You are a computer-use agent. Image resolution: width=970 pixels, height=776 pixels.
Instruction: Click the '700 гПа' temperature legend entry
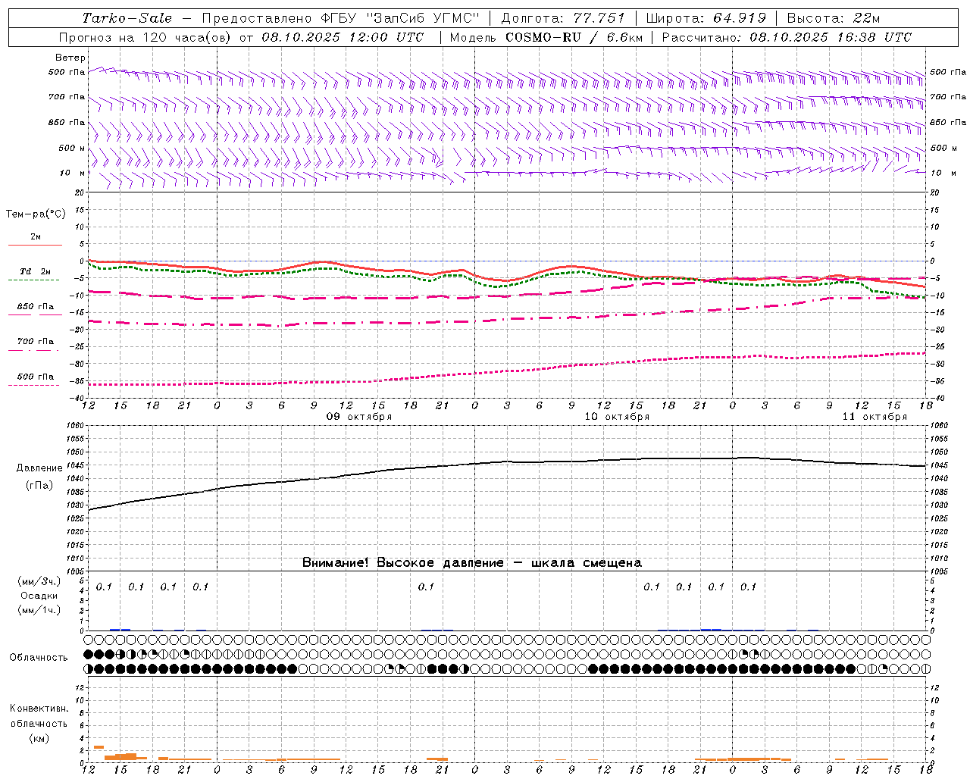pyautogui.click(x=36, y=342)
